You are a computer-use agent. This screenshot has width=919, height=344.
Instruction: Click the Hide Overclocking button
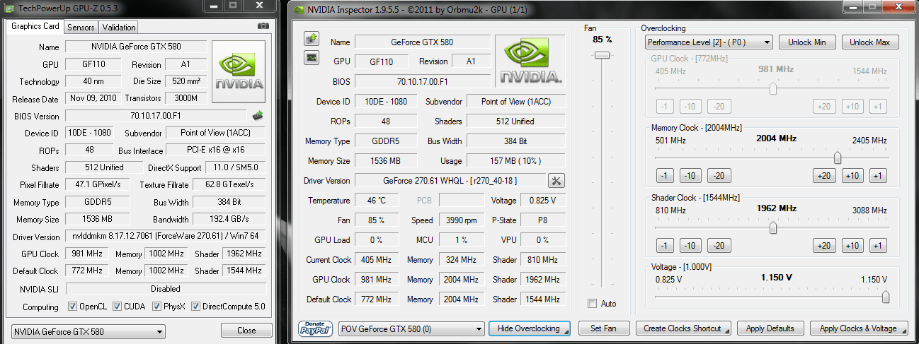529,328
